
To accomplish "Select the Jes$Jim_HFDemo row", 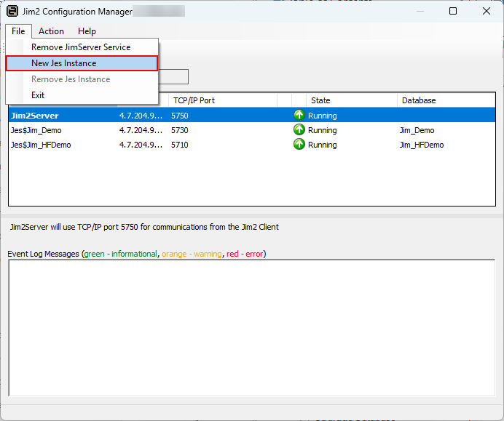I will point(252,145).
